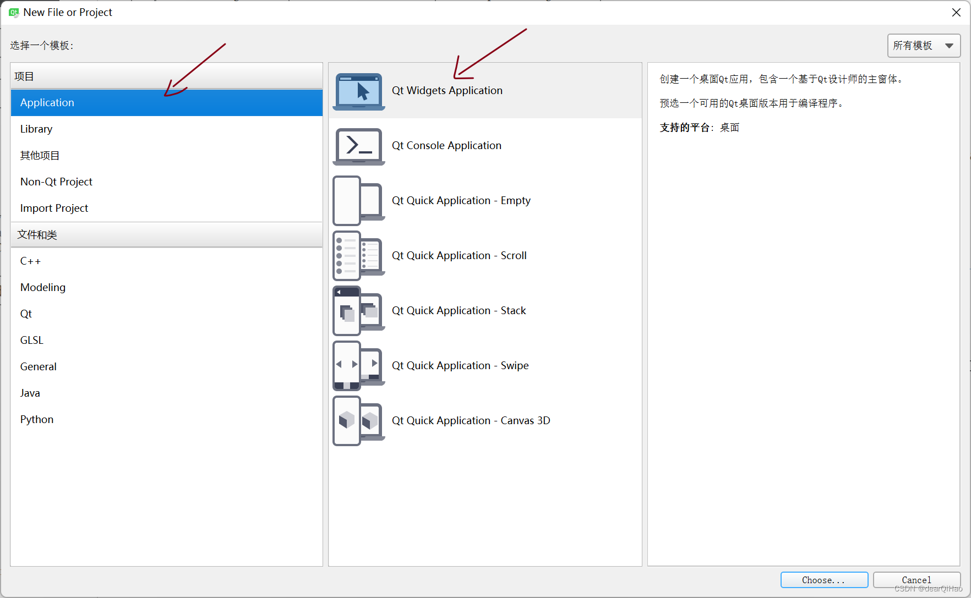The height and width of the screenshot is (598, 971).
Task: Select the Library project category
Action: tap(166, 129)
